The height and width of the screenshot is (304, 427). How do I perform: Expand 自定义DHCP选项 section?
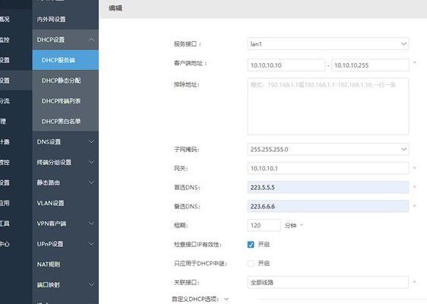coord(226,299)
